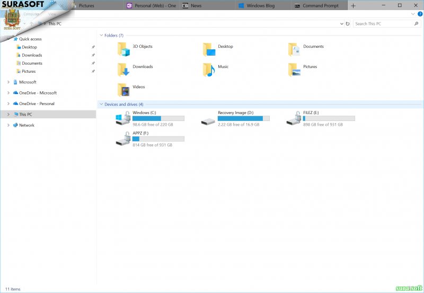Expand the OneDrive - Personal tree node
The height and width of the screenshot is (293, 424).
coord(8,104)
